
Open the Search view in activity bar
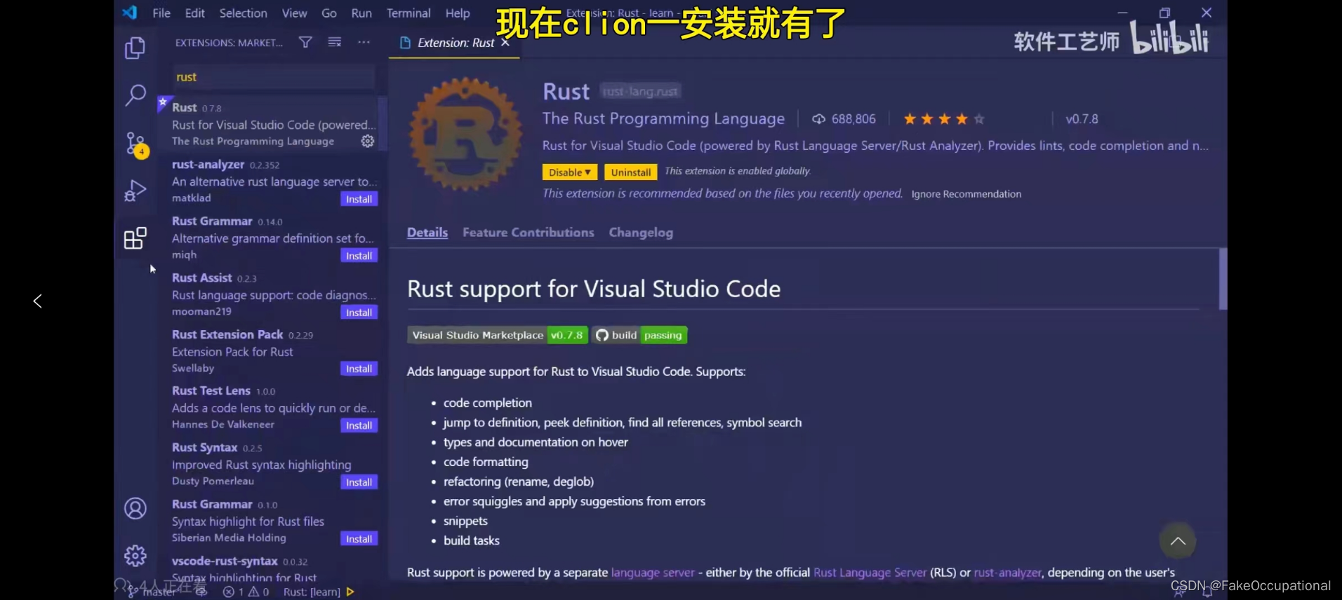[x=135, y=95]
